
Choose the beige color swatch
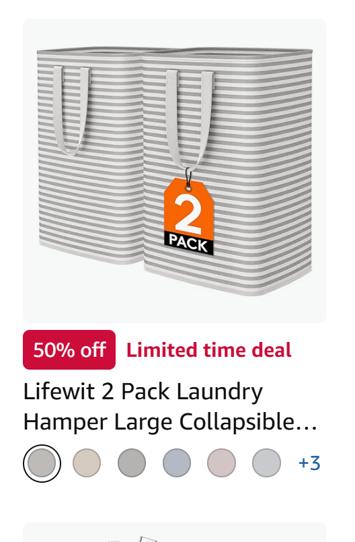coord(87,463)
